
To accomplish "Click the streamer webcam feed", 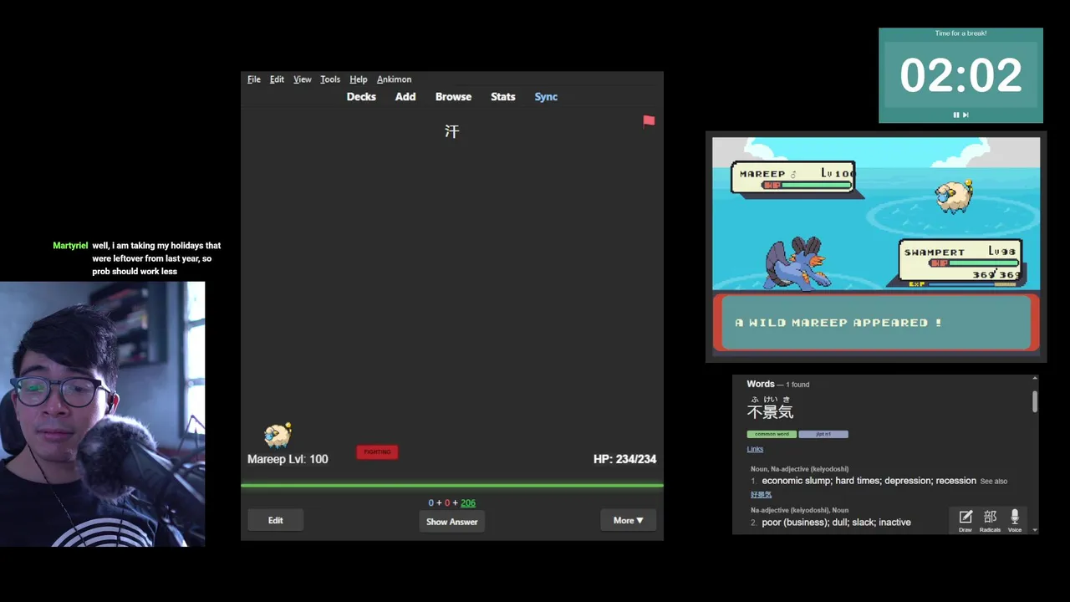I will coord(102,414).
